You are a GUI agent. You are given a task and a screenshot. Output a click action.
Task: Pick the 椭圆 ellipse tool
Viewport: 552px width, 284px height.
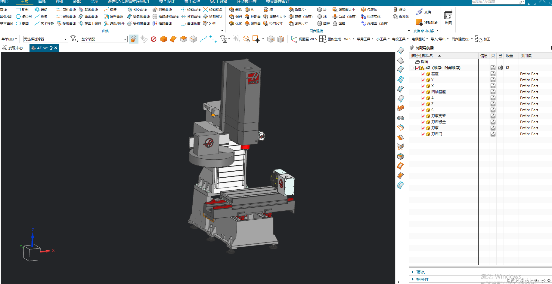click(22, 23)
